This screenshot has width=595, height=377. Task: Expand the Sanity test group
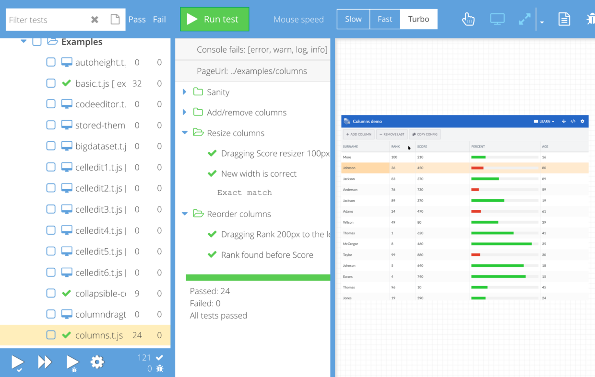point(185,92)
